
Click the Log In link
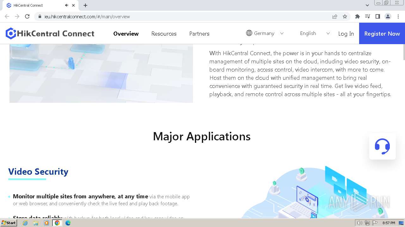[346, 33]
